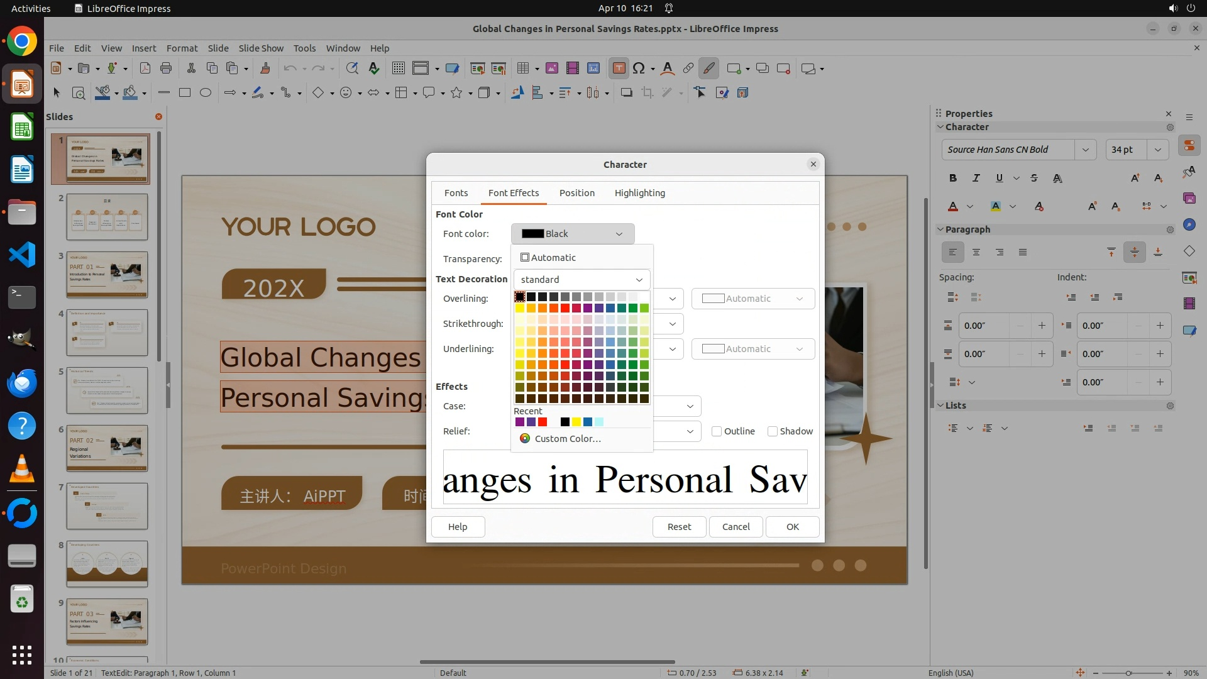Pick the red swatch in Recent colors
The height and width of the screenshot is (679, 1207).
point(543,422)
